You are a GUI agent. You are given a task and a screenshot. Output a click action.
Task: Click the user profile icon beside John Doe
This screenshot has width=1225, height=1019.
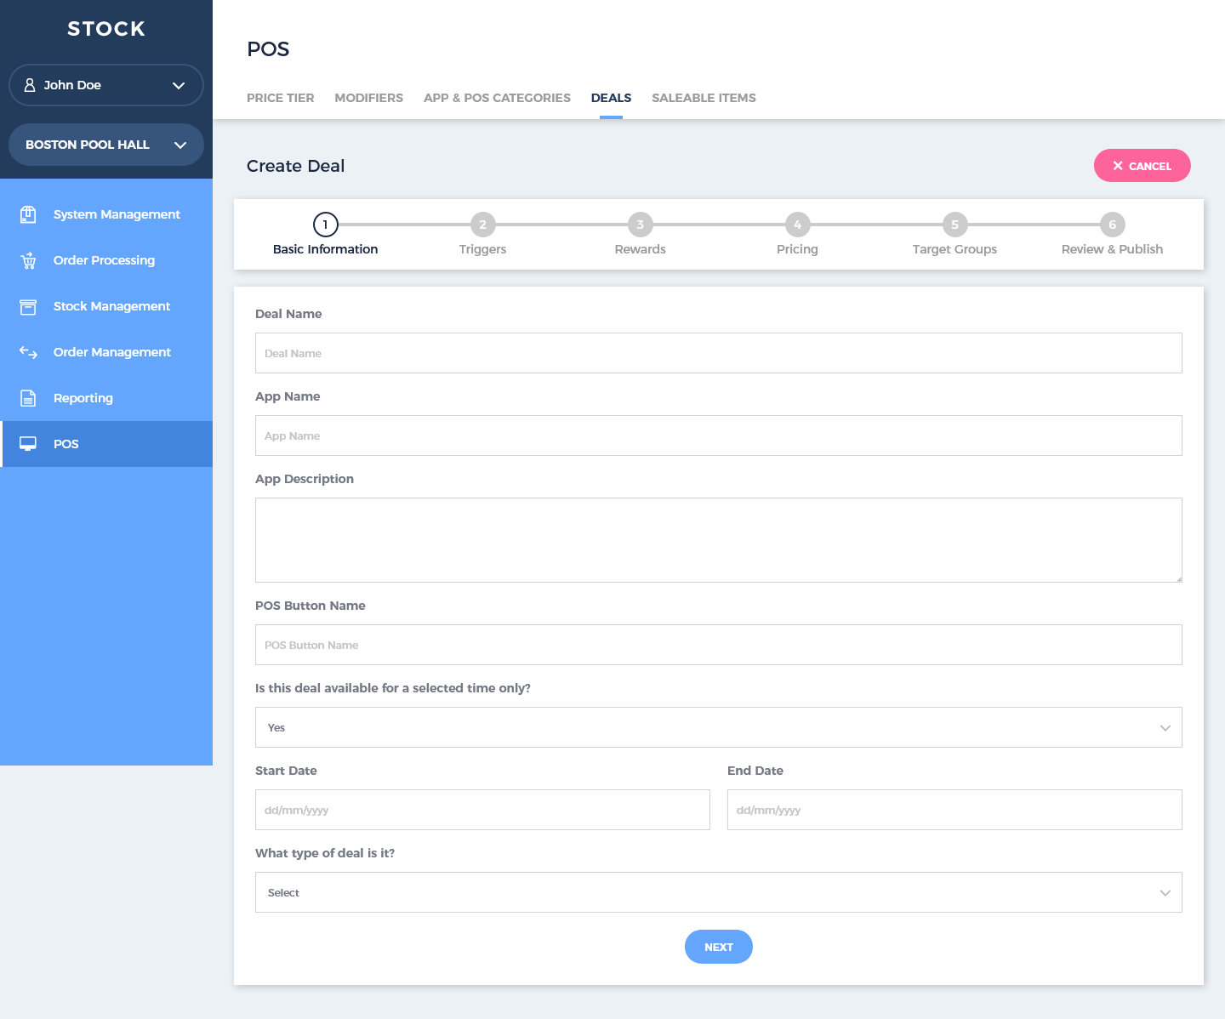click(30, 85)
